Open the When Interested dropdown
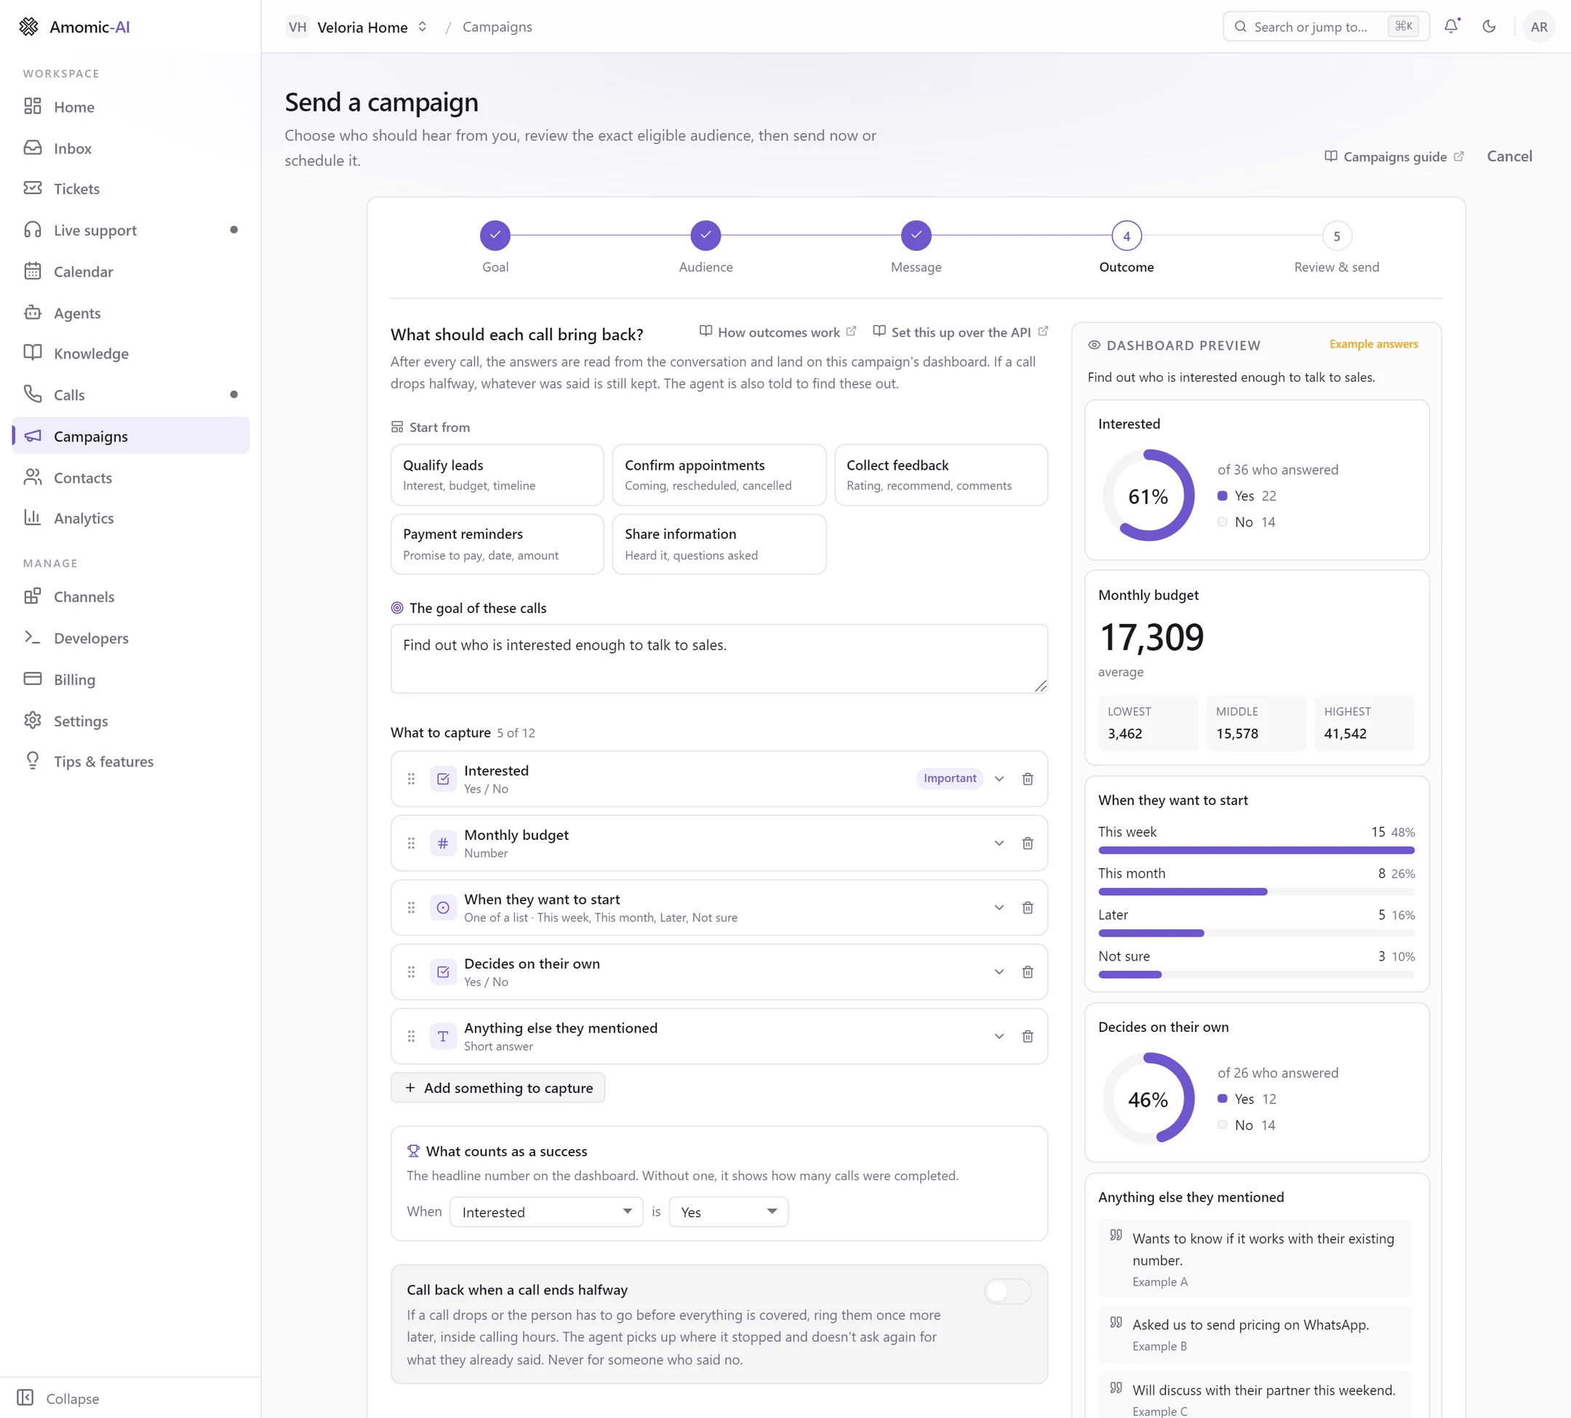1571x1418 pixels. click(546, 1211)
